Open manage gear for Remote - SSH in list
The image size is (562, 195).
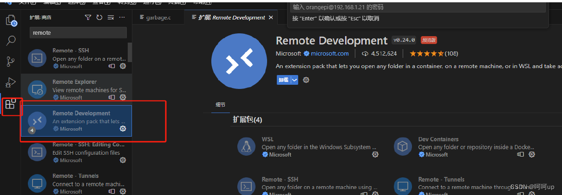(x=123, y=66)
